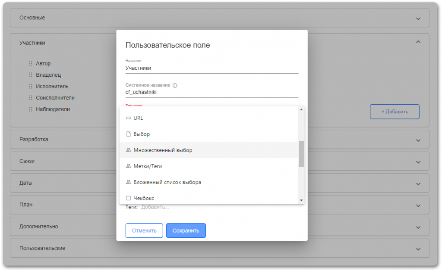This screenshot has height=271, width=442.
Task: Expand the Связи section
Action: (418, 162)
